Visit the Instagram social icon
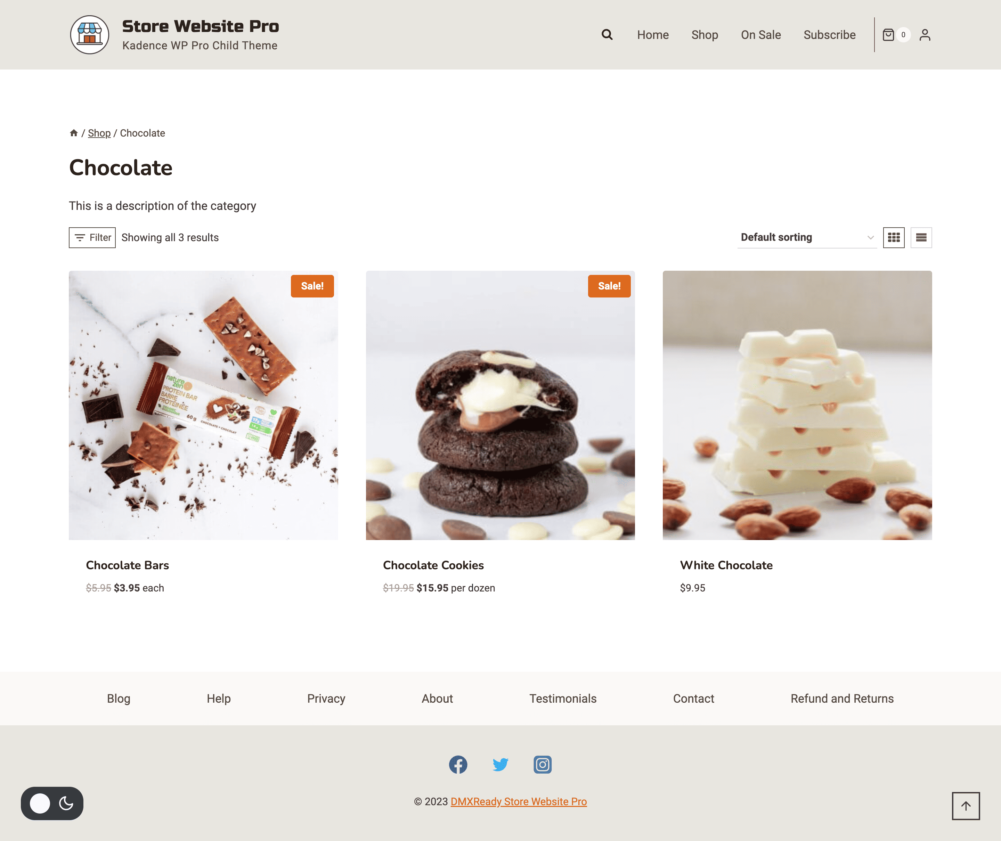 542,765
